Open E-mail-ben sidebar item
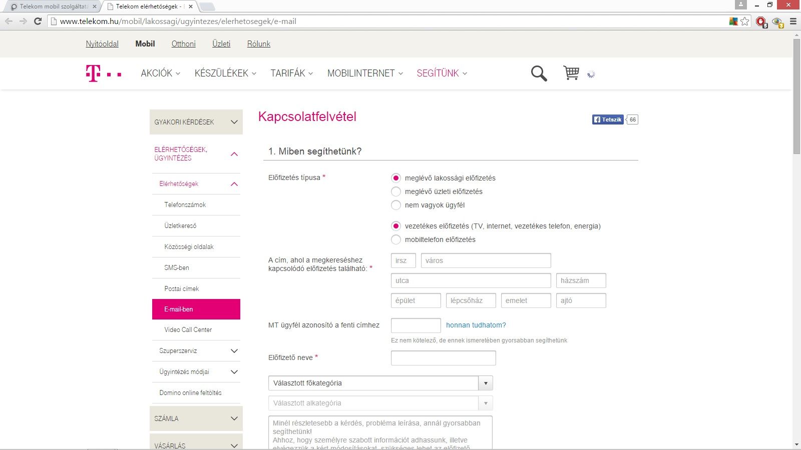This screenshot has height=450, width=801. (196, 309)
